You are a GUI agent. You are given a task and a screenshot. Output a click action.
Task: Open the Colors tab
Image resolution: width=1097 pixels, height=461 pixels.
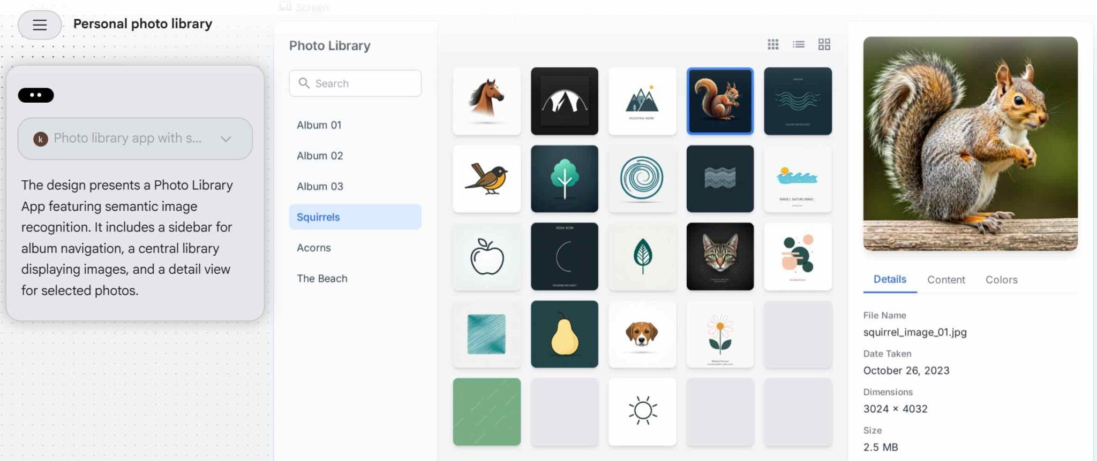pos(1001,280)
